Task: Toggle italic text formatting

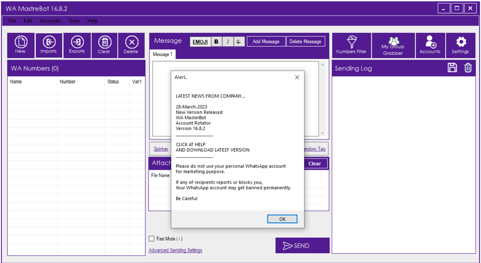Action: tap(228, 42)
